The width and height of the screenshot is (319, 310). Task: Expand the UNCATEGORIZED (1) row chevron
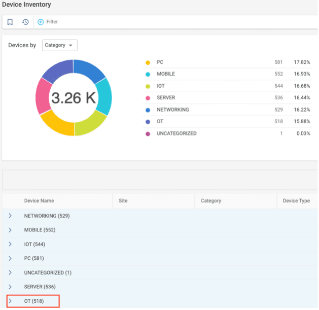point(10,272)
